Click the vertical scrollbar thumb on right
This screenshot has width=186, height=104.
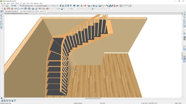coord(182,56)
